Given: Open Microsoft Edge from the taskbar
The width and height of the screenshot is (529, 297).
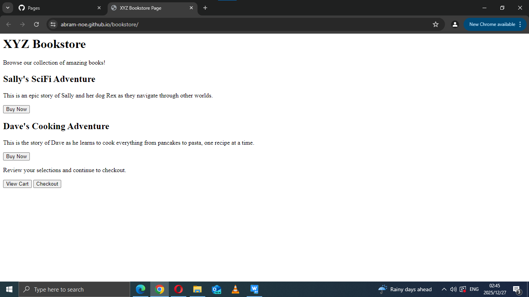Looking at the screenshot, I should [141, 289].
